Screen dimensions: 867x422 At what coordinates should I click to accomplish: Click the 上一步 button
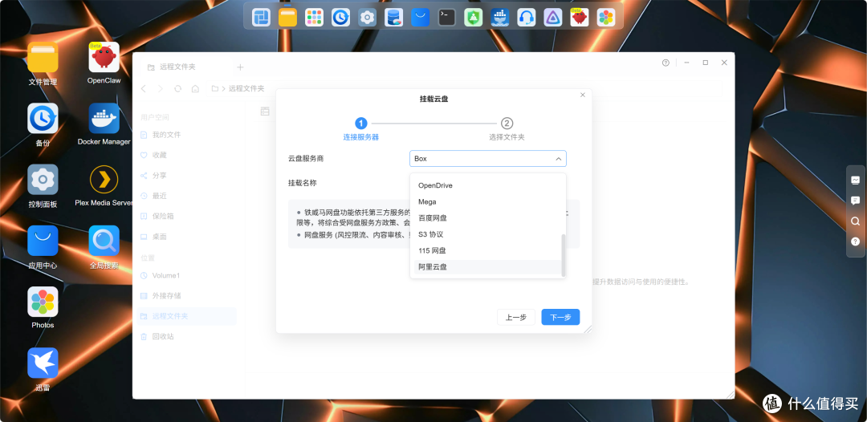[x=516, y=318]
